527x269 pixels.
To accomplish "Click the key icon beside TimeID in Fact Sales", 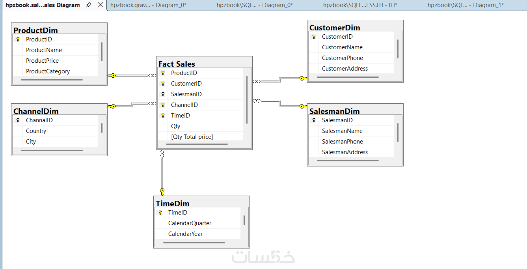I will click(x=163, y=116).
